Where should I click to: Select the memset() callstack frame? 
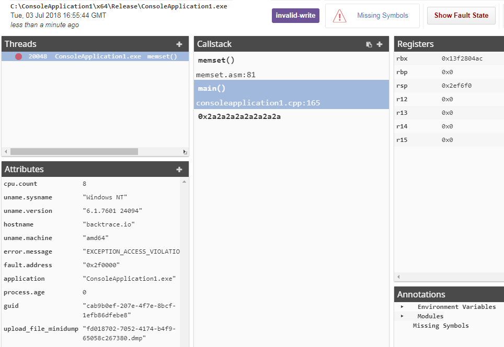tap(216, 61)
